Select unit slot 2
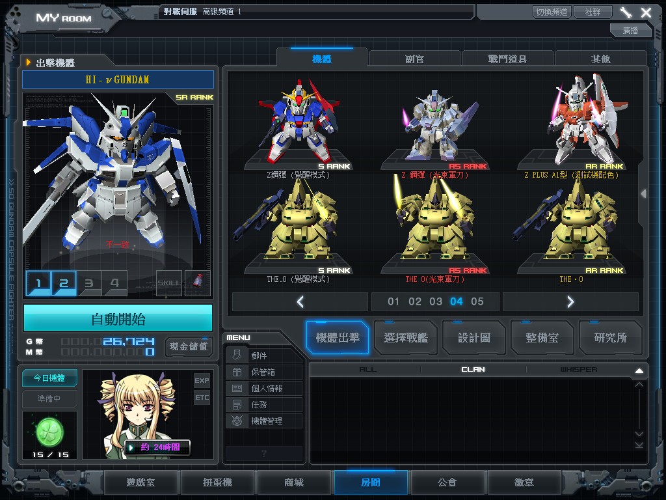Viewport: 666px width, 500px height. coord(64,283)
